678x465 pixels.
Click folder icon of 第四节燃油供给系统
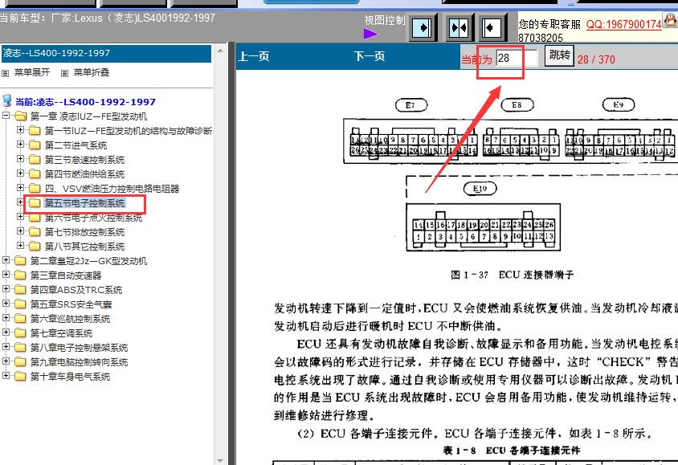coord(35,174)
